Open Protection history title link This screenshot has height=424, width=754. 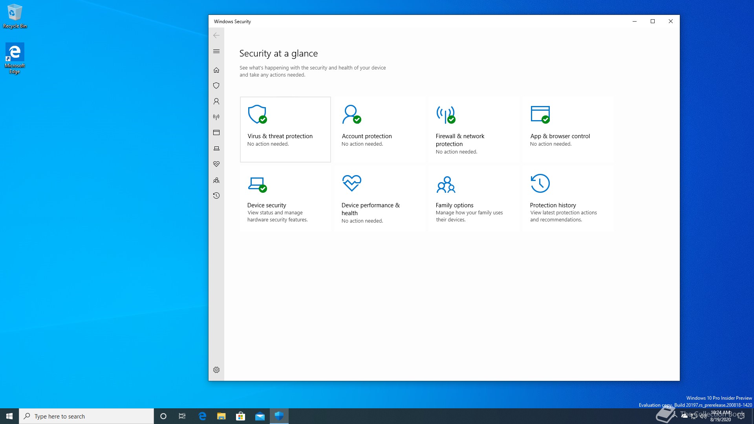553,205
